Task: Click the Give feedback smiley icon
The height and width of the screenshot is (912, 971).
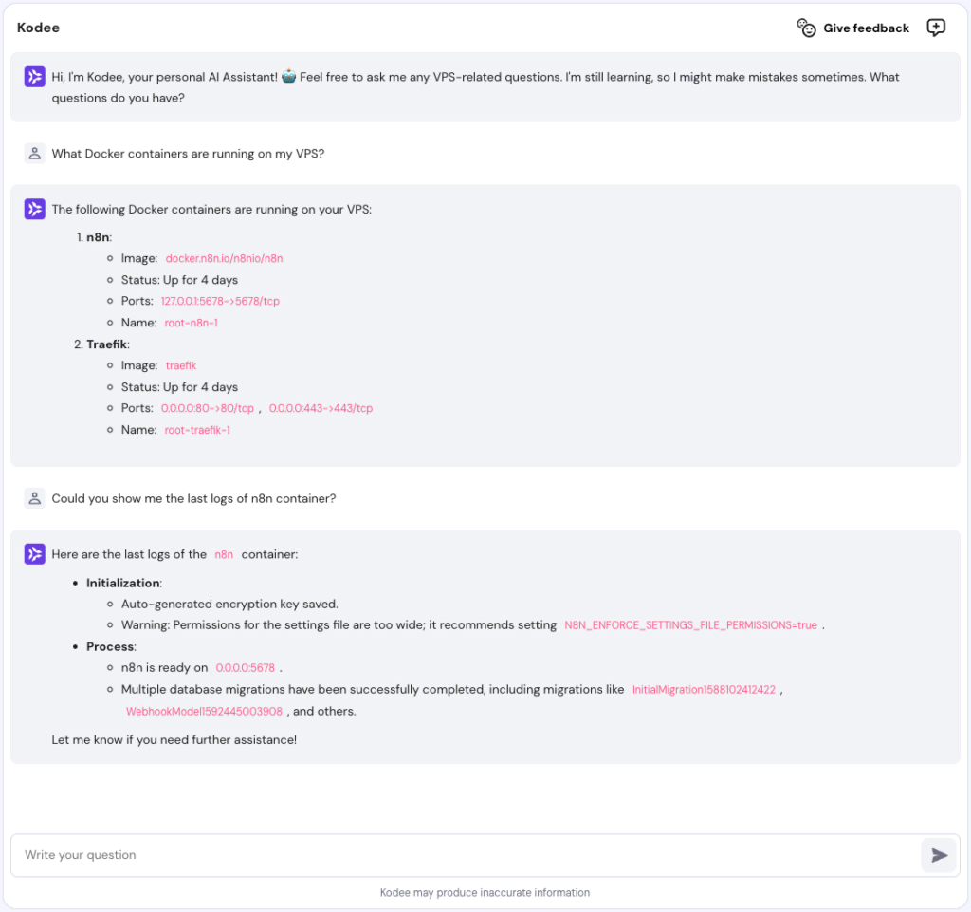Action: pyautogui.click(x=806, y=28)
